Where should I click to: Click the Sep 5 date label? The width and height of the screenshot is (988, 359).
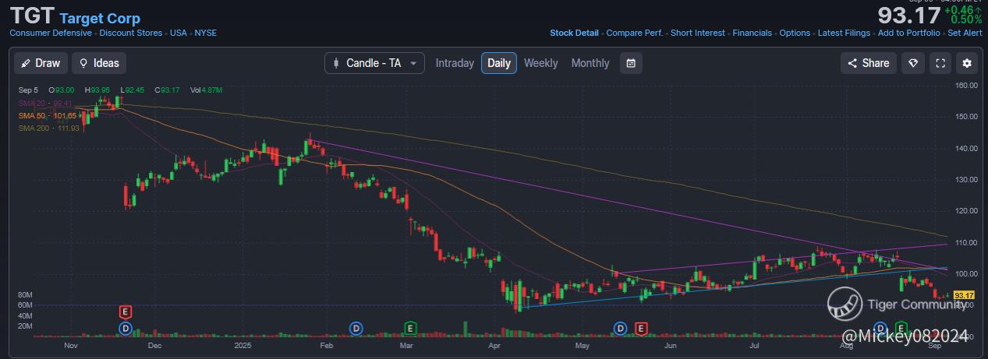coord(28,90)
